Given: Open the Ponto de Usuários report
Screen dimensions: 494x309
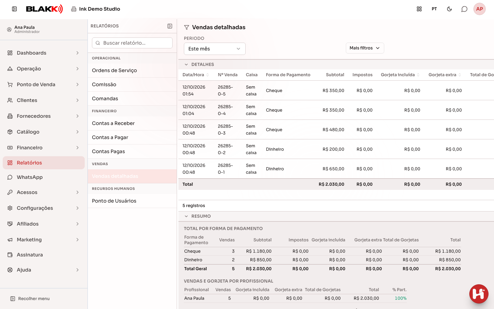Looking at the screenshot, I should click(x=132, y=201).
